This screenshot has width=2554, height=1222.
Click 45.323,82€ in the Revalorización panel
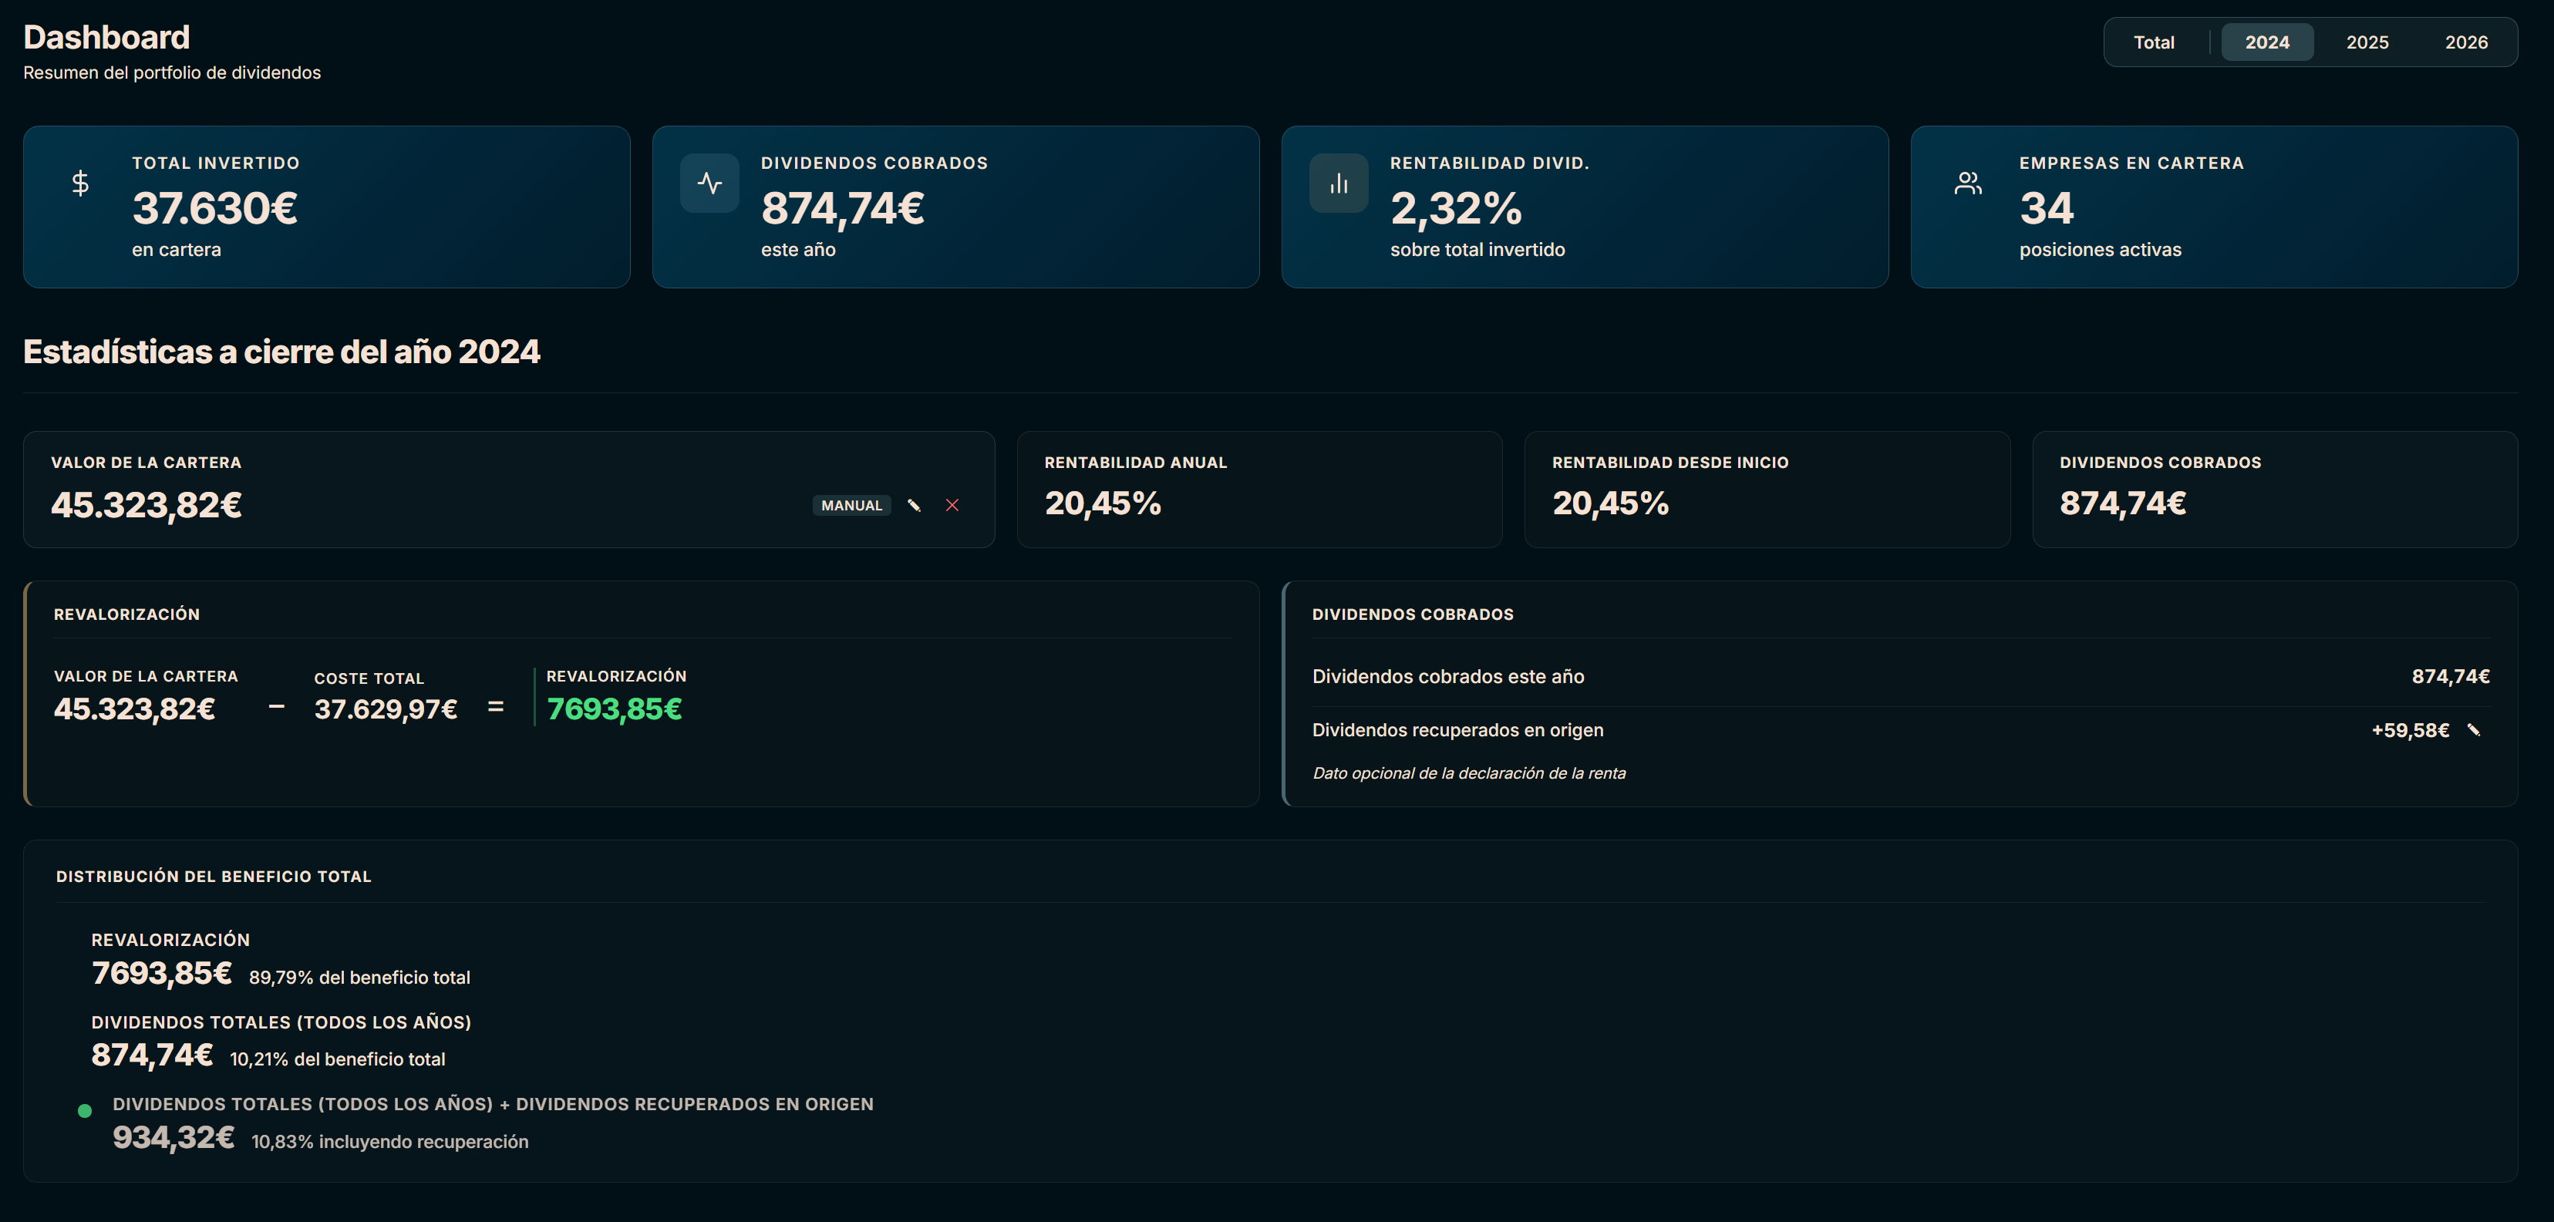135,709
